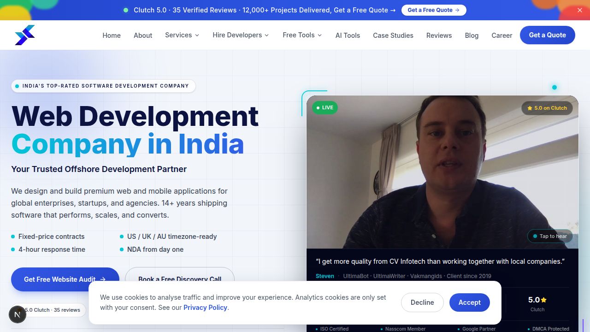590x332 pixels.
Task: Click 'DMCA Protected' label
Action: 551,329
